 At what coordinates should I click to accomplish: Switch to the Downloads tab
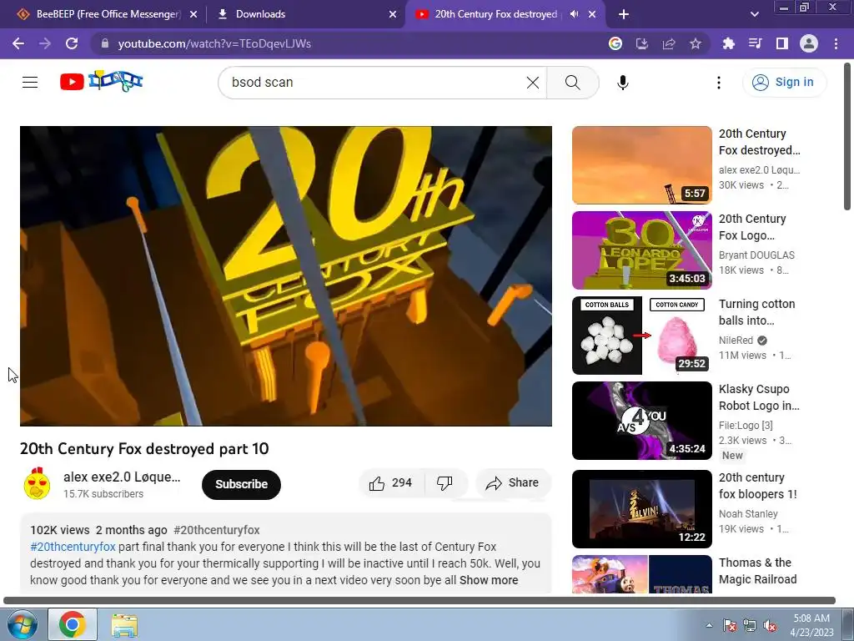click(x=306, y=14)
